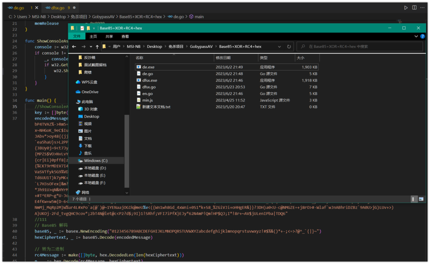
Task: Select Windows (C:) drive in navigation pane
Action: (97, 161)
